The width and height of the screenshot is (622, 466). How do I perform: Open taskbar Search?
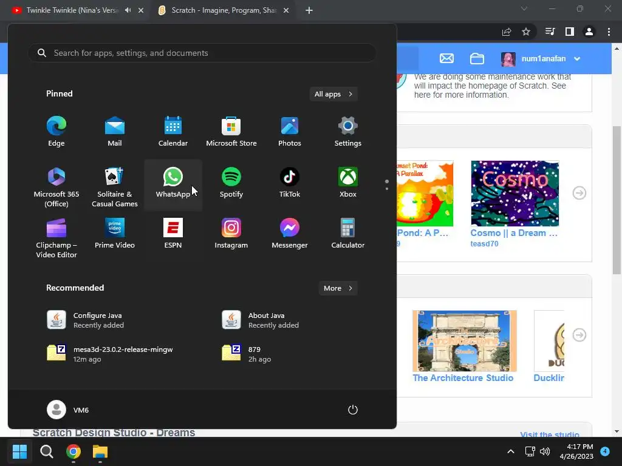(x=46, y=451)
